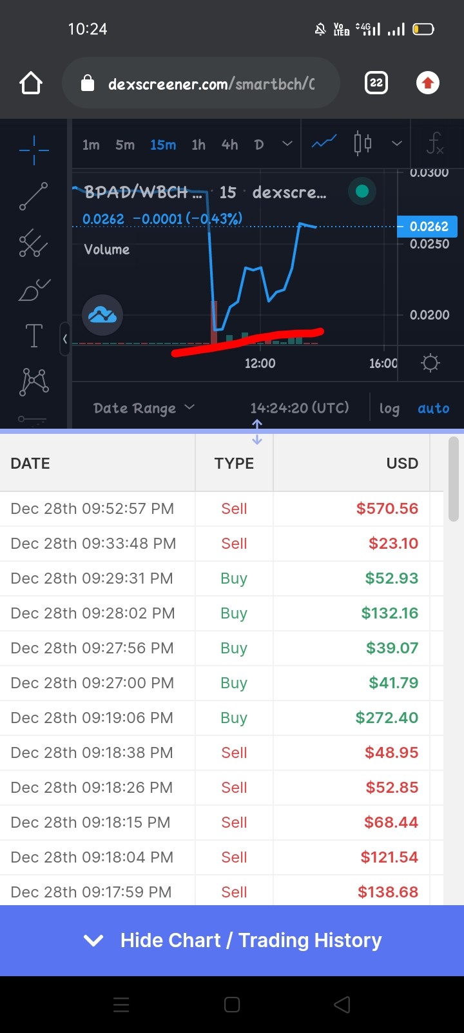The width and height of the screenshot is (464, 1033).
Task: Switch to the 1h timeframe
Action: (198, 145)
